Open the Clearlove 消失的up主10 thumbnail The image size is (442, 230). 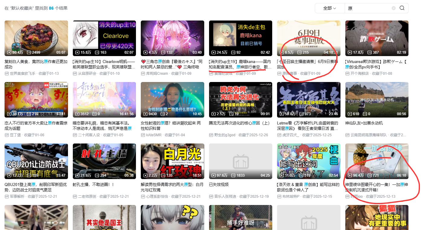click(104, 38)
